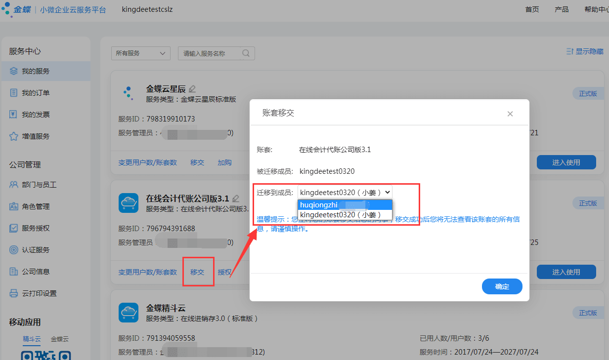Screen dimensions: 609x360
Task: Switch to the 精斗云 mobile app tab
Action: [32, 339]
